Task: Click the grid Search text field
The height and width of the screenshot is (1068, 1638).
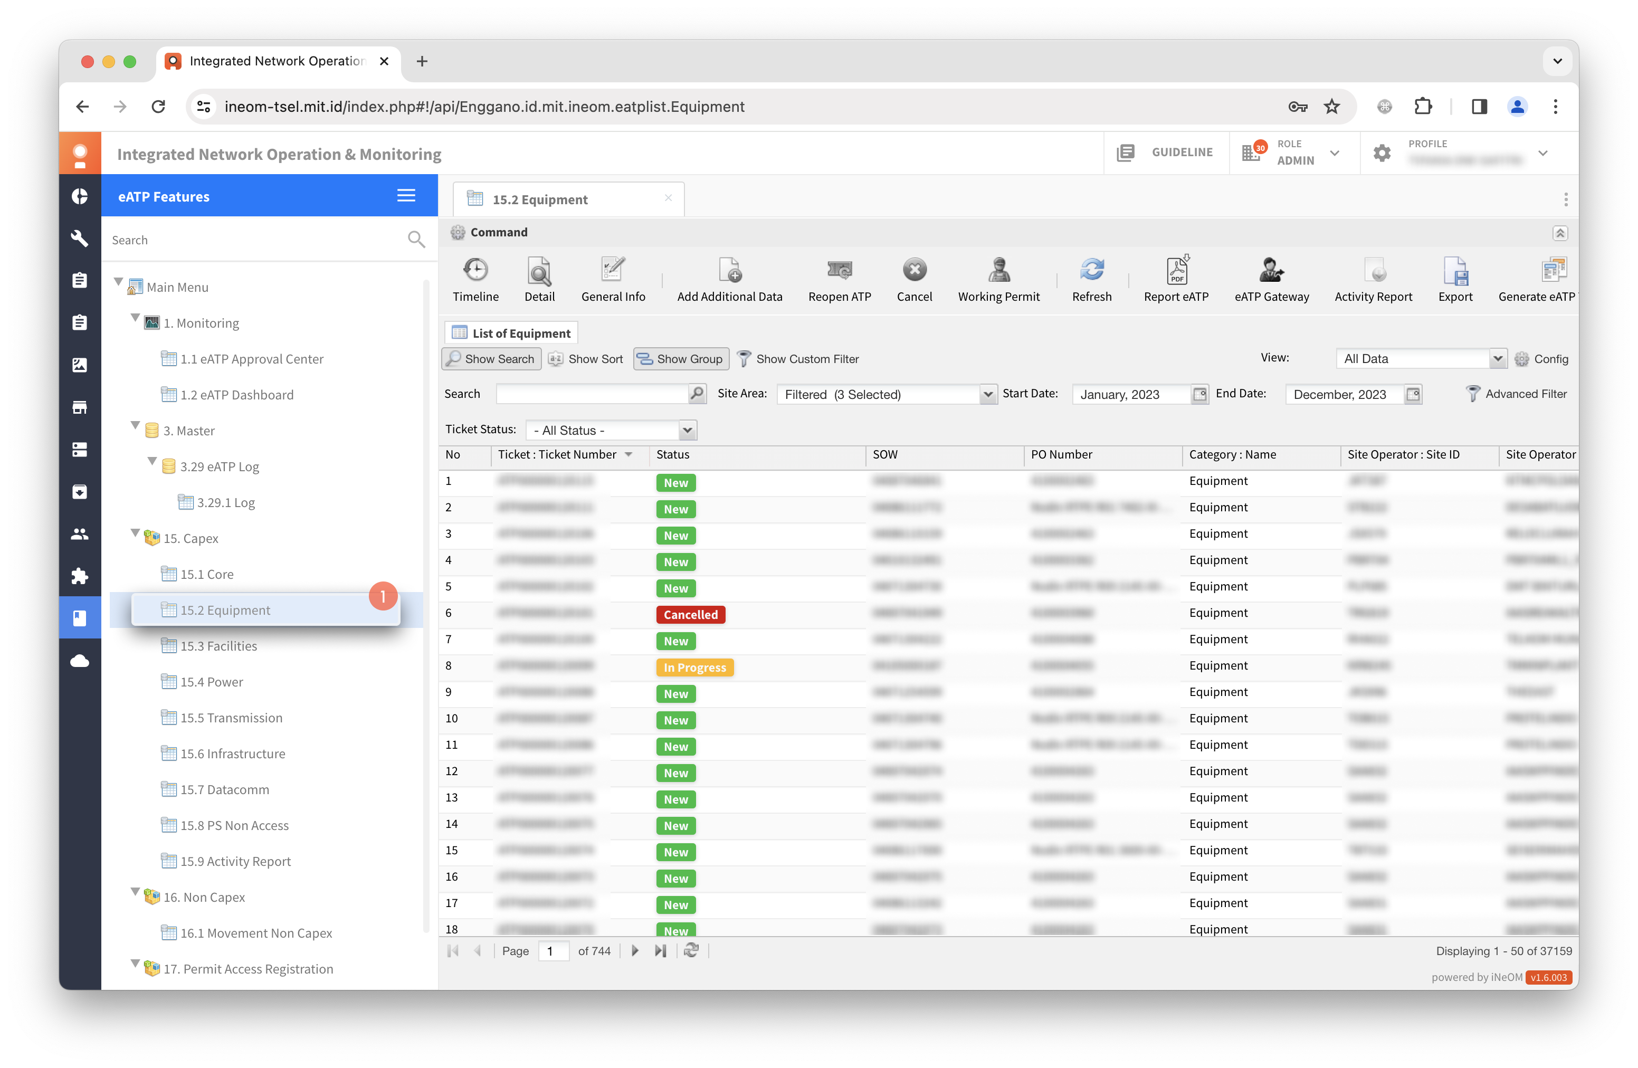Action: pyautogui.click(x=593, y=394)
